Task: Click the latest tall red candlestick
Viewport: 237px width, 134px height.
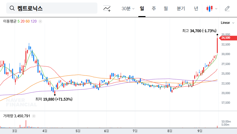Action: [x=217, y=45]
